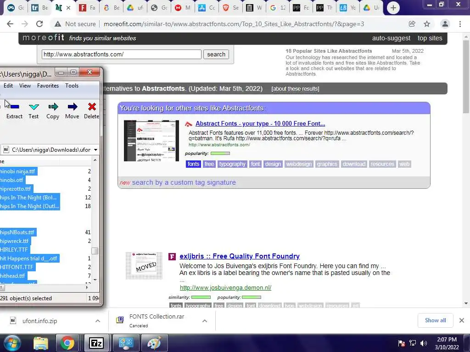Open Chrome three-dot menu

click(x=460, y=24)
